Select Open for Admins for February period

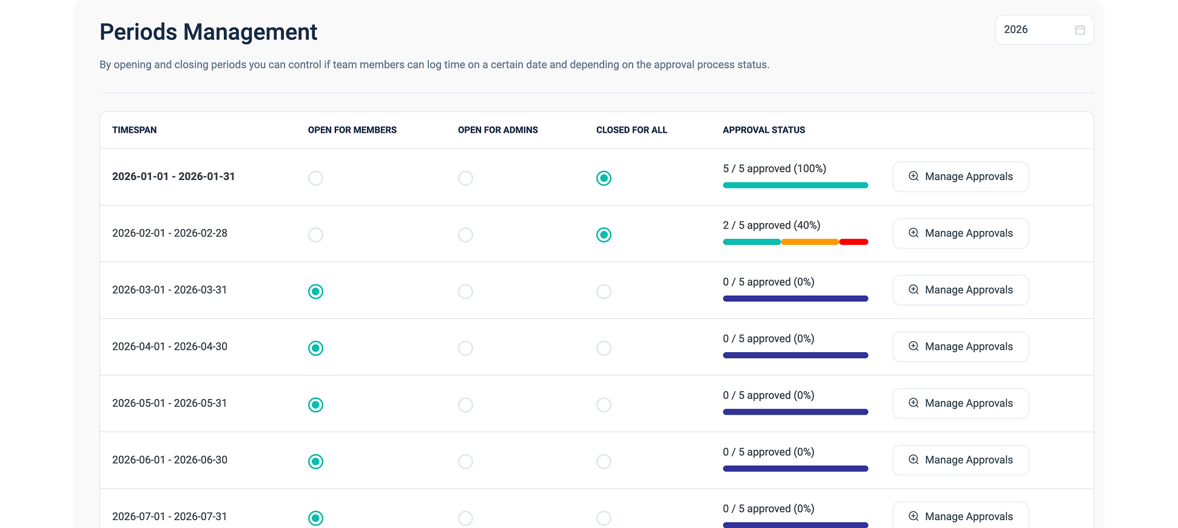(465, 235)
